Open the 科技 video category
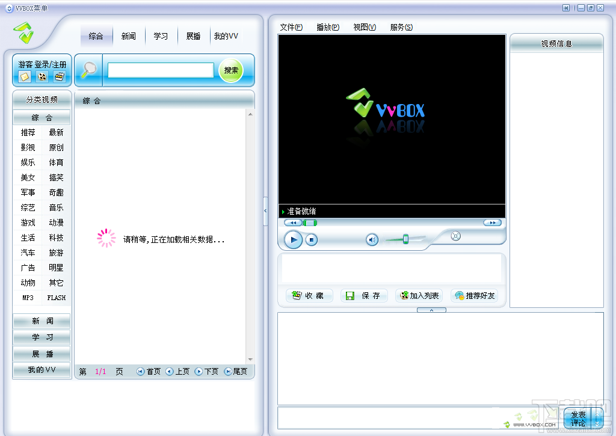 [x=56, y=238]
